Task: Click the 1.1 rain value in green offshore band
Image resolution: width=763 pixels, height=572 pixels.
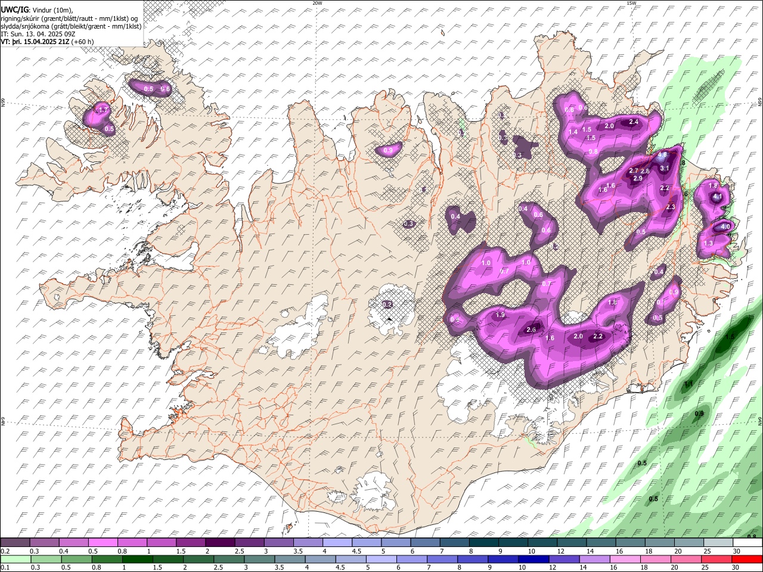Action: (x=688, y=384)
